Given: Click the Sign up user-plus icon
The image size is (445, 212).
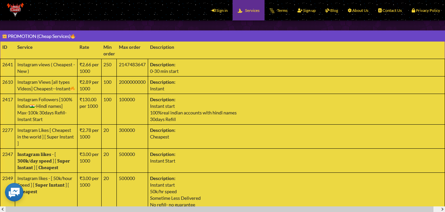Looking at the screenshot, I should click(x=300, y=11).
